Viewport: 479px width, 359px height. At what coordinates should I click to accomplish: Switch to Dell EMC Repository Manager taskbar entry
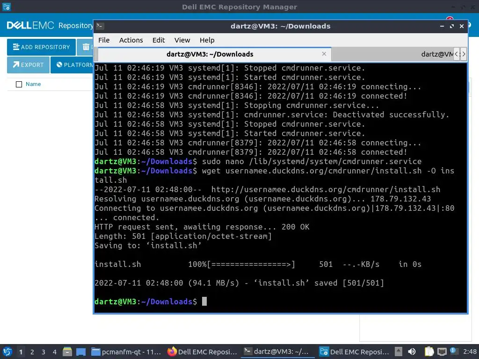pos(355,352)
